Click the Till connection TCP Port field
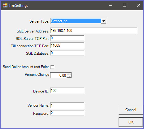 (67, 45)
